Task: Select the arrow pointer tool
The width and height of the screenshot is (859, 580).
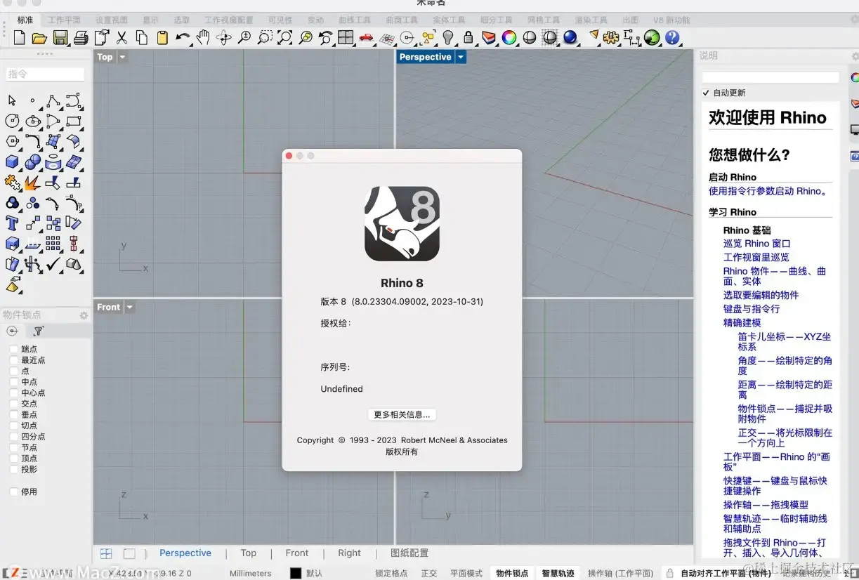Action: click(12, 101)
